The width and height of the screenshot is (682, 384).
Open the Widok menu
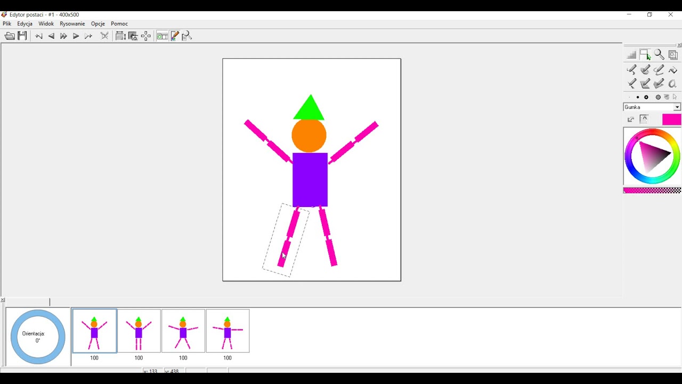[46, 24]
